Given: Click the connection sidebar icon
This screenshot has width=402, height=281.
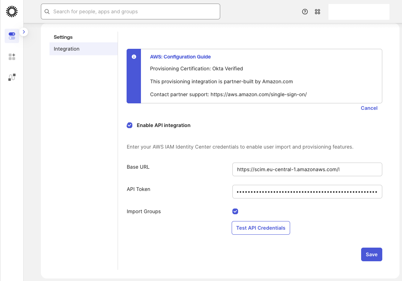Looking at the screenshot, I should (12, 77).
